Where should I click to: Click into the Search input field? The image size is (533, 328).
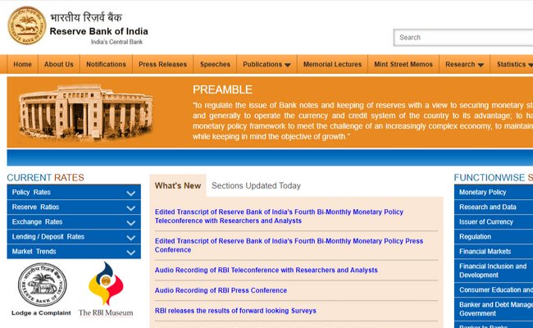pyautogui.click(x=463, y=37)
